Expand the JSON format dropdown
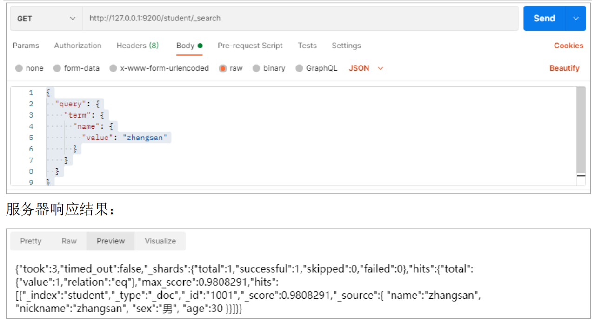 coord(367,68)
